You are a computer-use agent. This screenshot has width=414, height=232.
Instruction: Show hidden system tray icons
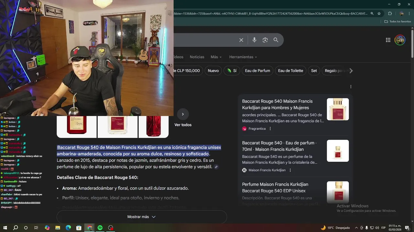point(356,228)
